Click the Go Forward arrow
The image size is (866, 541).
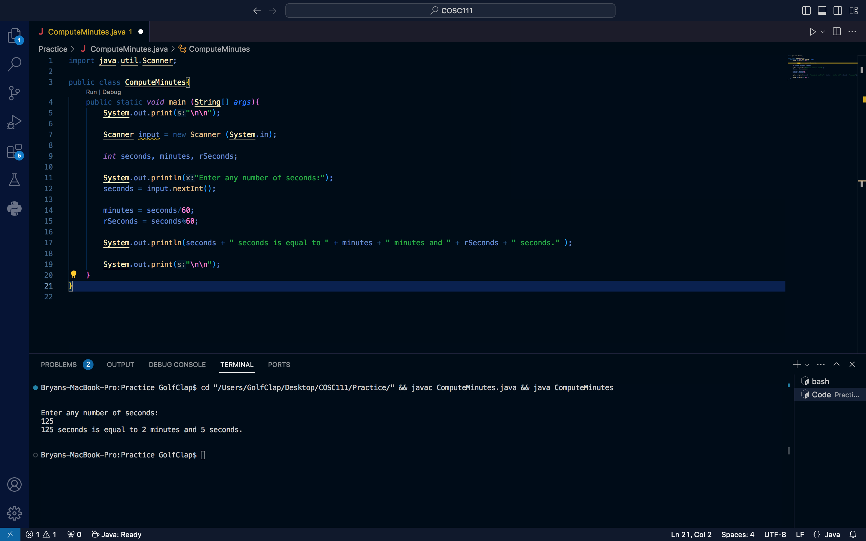pyautogui.click(x=273, y=11)
